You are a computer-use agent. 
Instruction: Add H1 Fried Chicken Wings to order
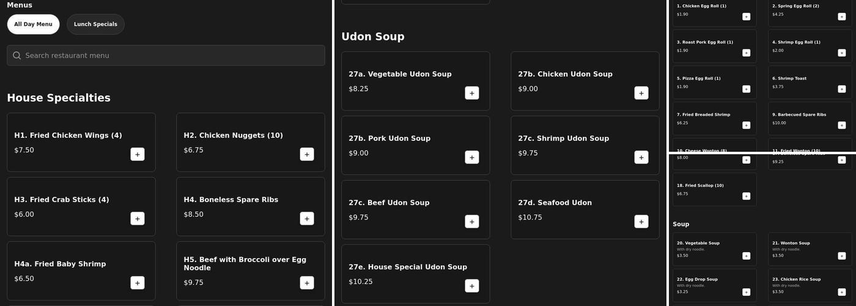click(138, 154)
